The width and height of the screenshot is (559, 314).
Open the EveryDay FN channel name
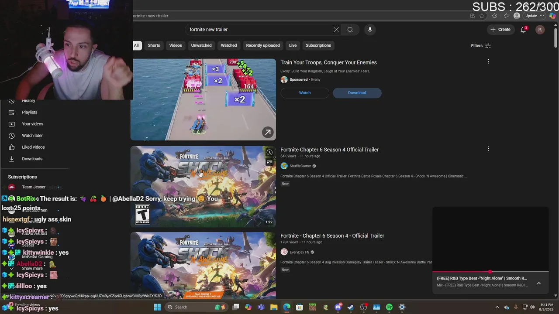[299, 252]
